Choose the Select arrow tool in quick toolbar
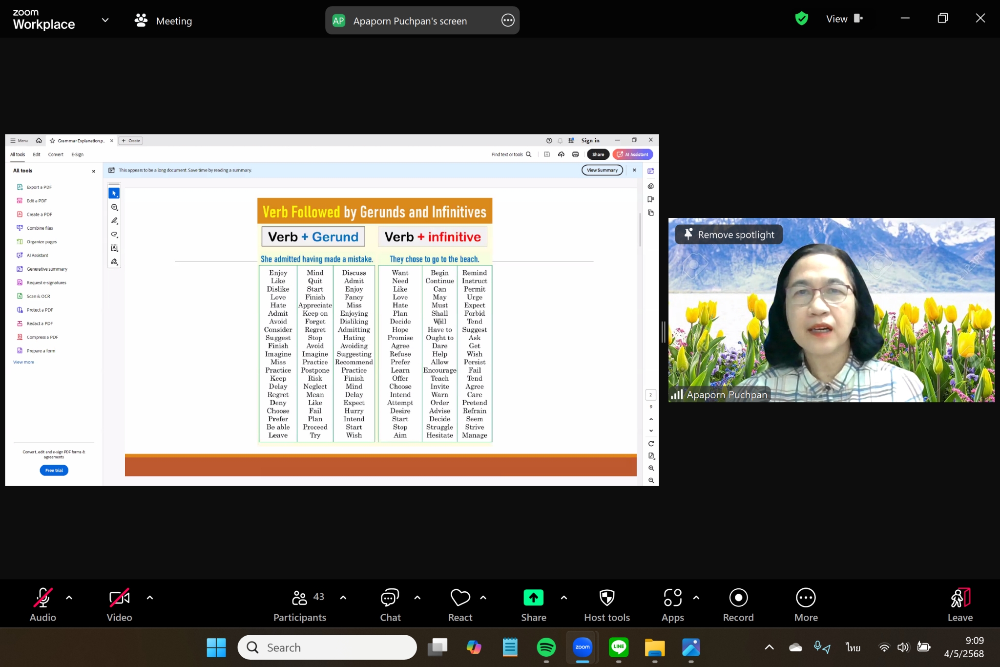1000x667 pixels. click(x=114, y=194)
